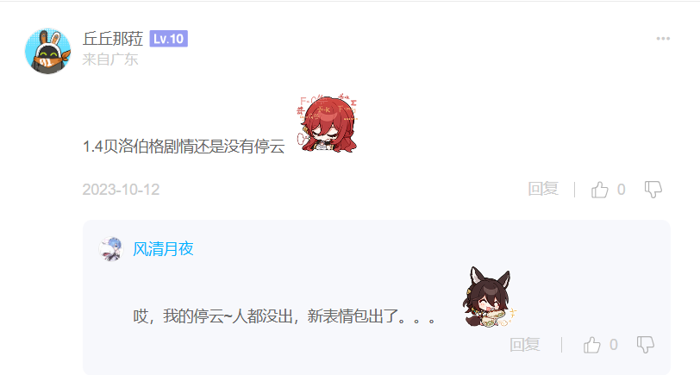This screenshot has height=375, width=700.
Task: Visit the 风清月夜 user profile link
Action: pos(164,249)
